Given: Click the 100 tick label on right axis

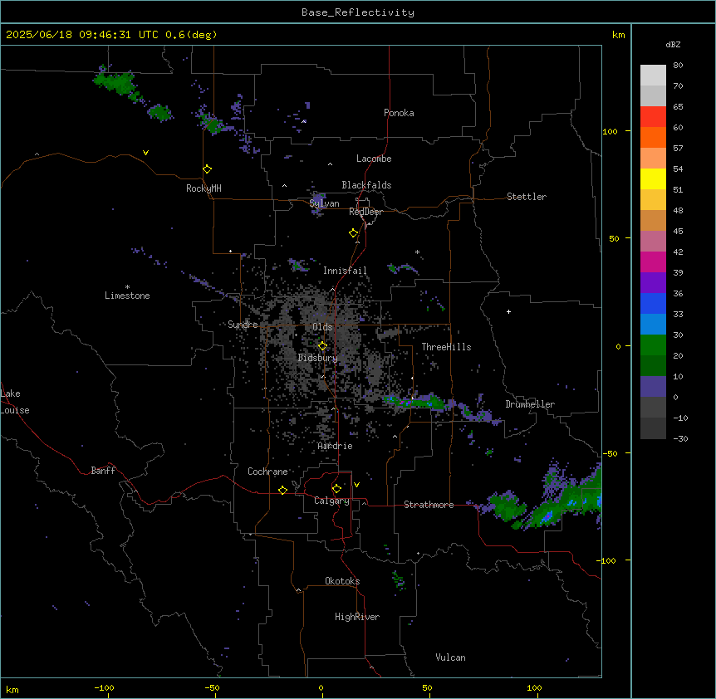Looking at the screenshot, I should pyautogui.click(x=610, y=131).
